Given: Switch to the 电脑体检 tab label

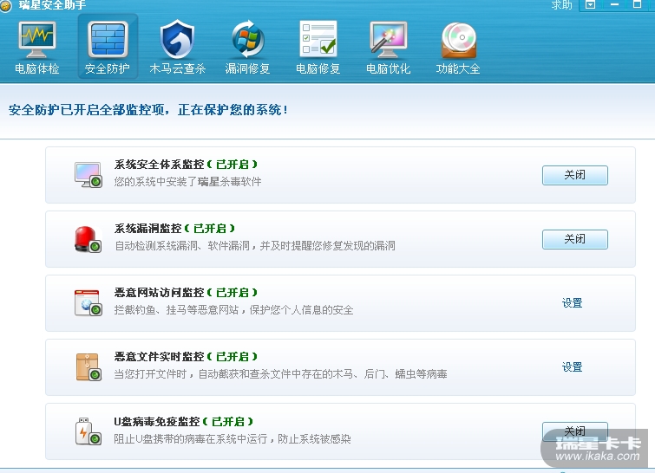Looking at the screenshot, I should point(37,68).
